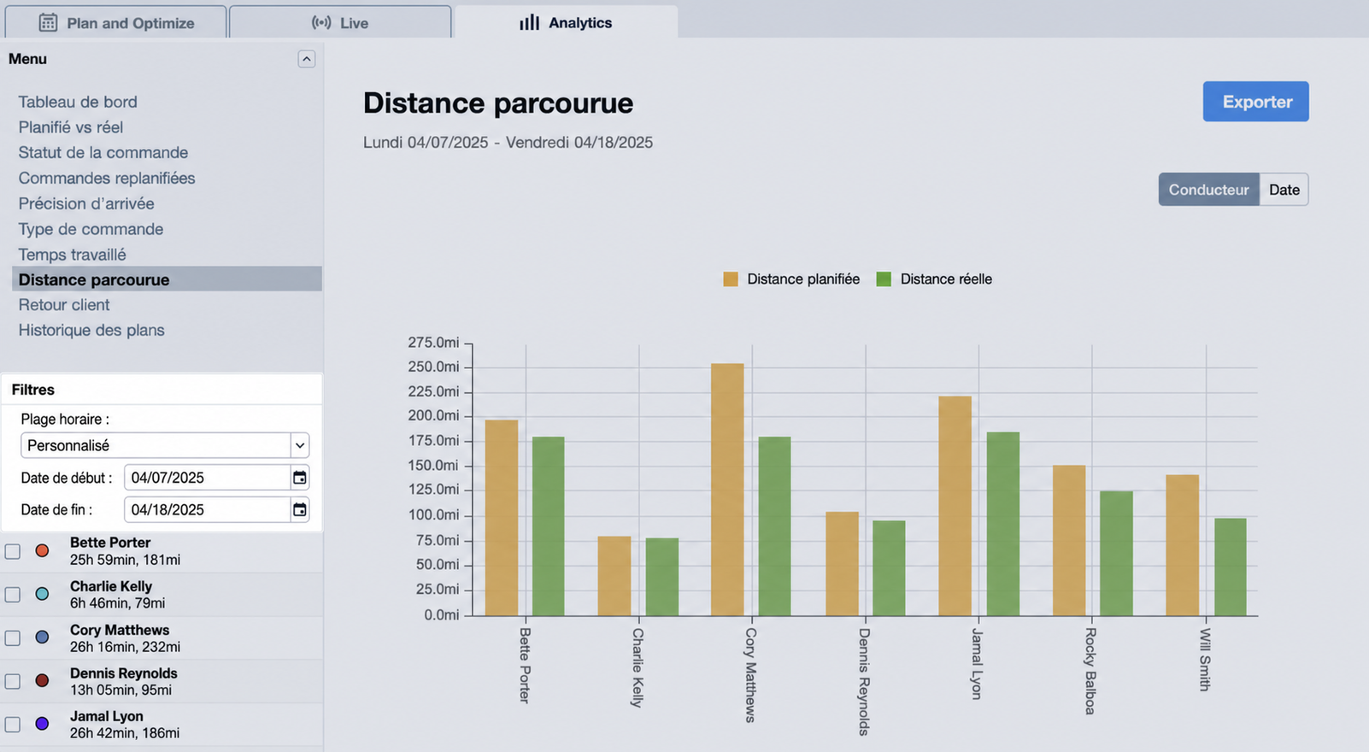The height and width of the screenshot is (752, 1369).
Task: Select Distance parcourue menu item
Action: [167, 279]
